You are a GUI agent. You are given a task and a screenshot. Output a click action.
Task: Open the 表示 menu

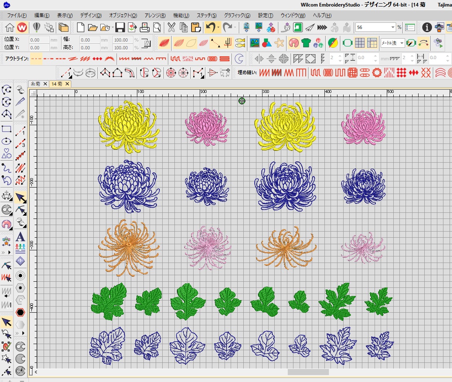click(x=65, y=15)
